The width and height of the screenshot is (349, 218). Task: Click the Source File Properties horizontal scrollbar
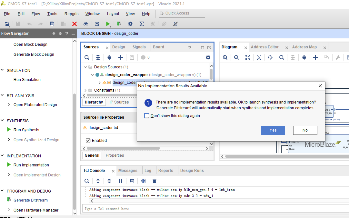click(123, 148)
